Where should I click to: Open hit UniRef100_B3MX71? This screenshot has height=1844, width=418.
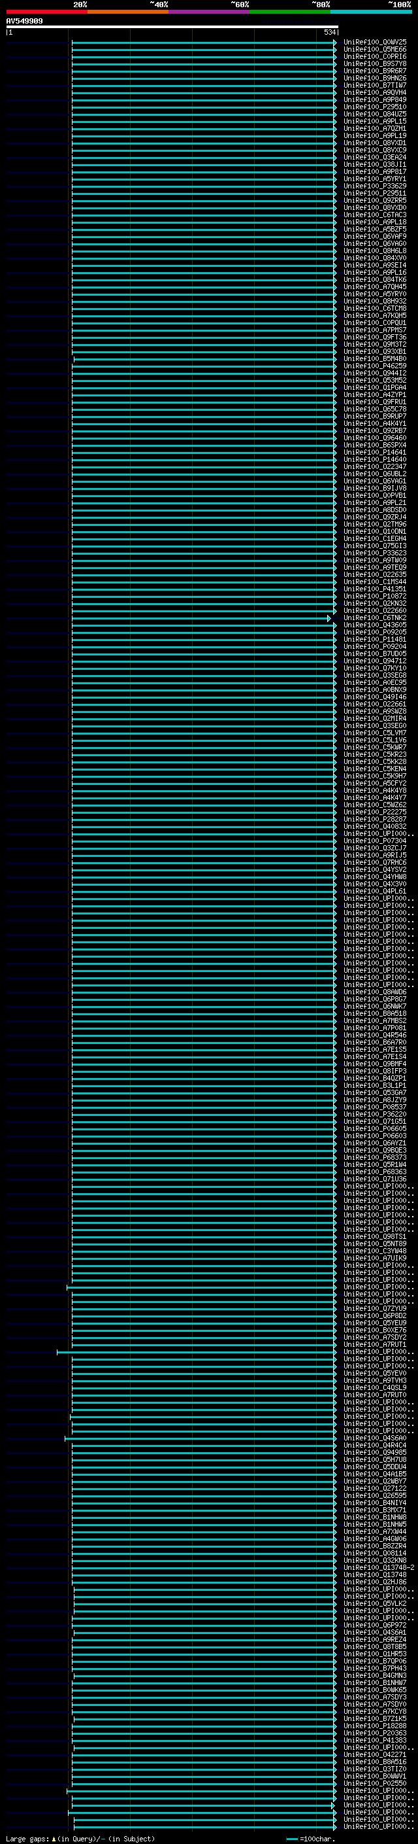tap(375, 1510)
